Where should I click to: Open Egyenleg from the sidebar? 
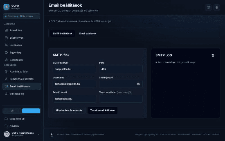click(22, 52)
